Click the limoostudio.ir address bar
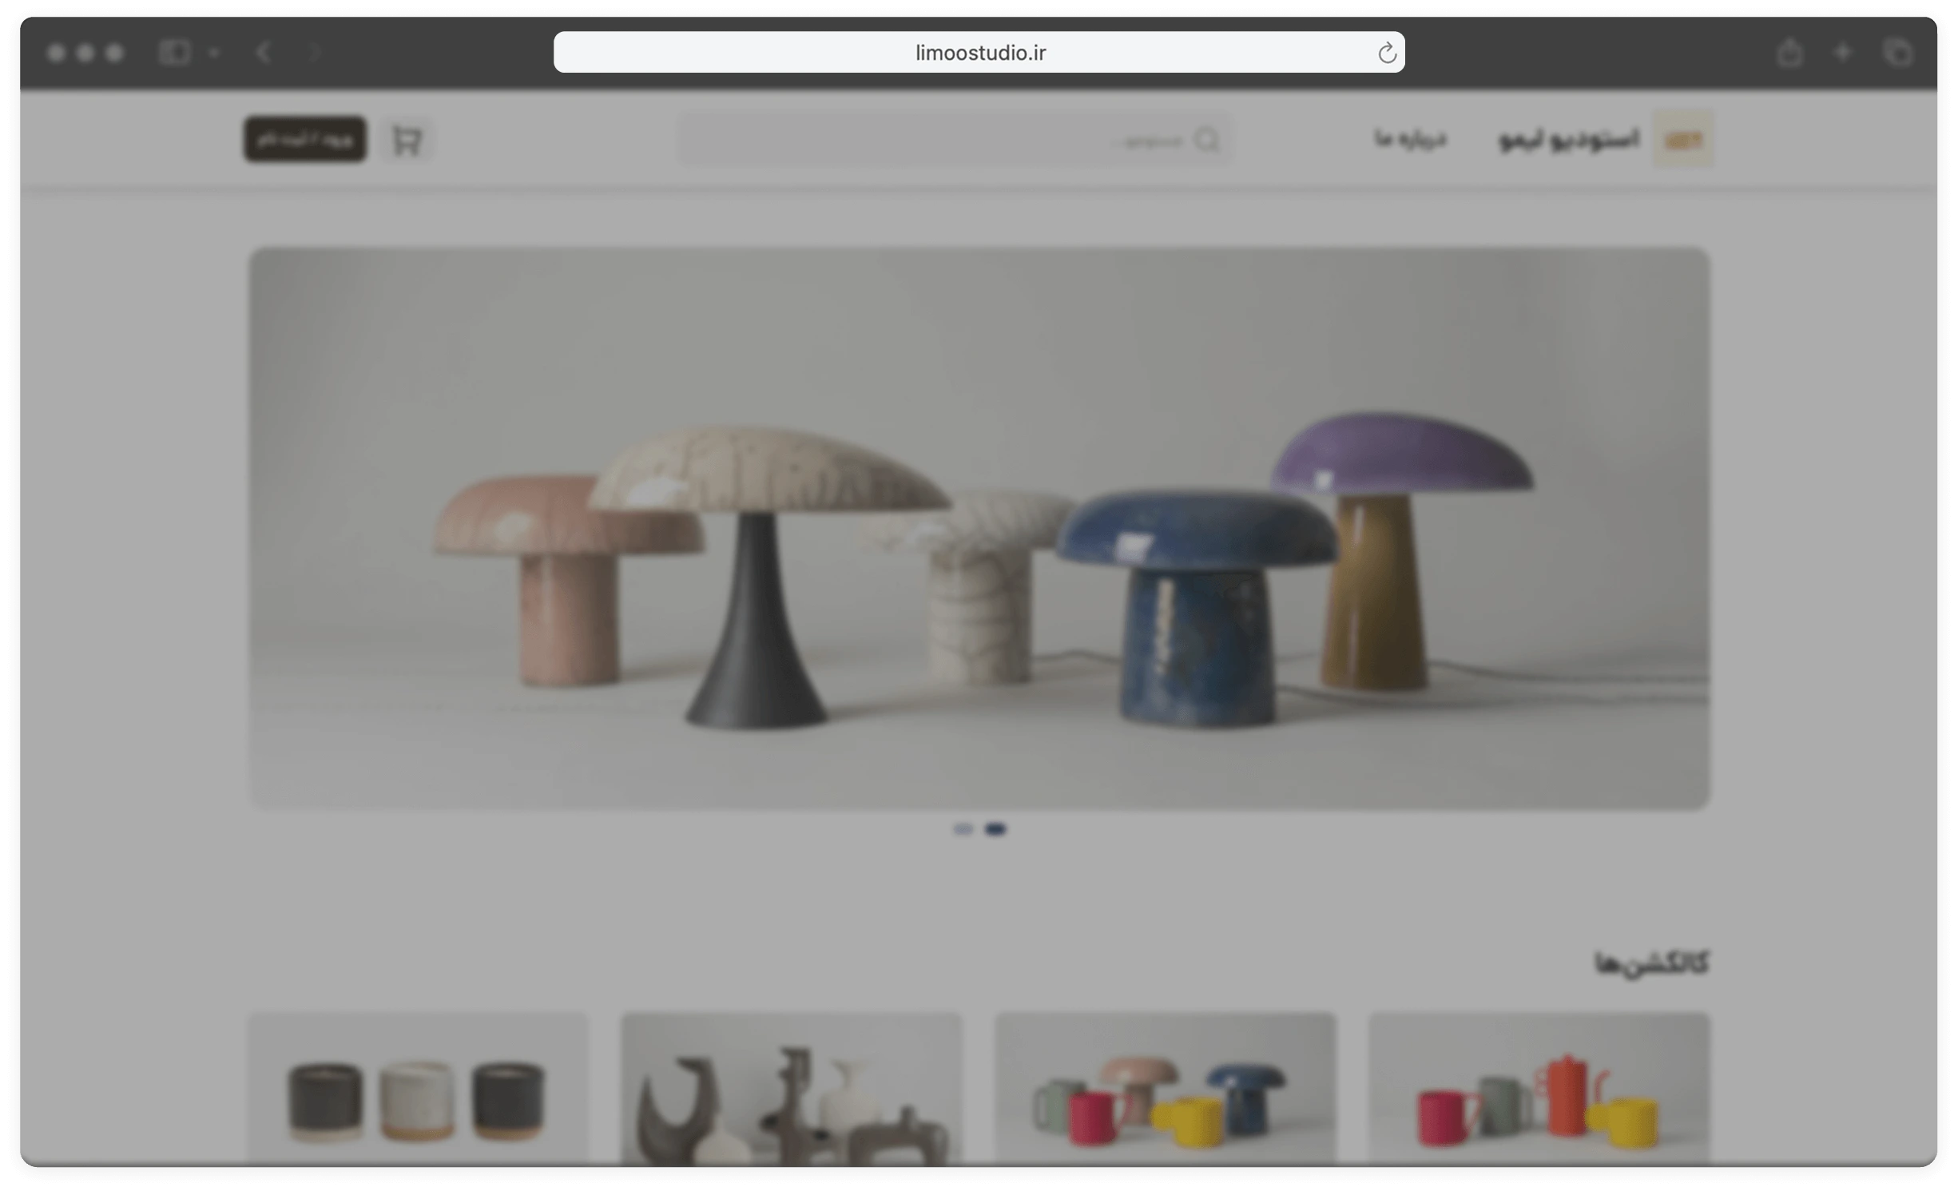This screenshot has height=1191, width=1958. coord(979,53)
